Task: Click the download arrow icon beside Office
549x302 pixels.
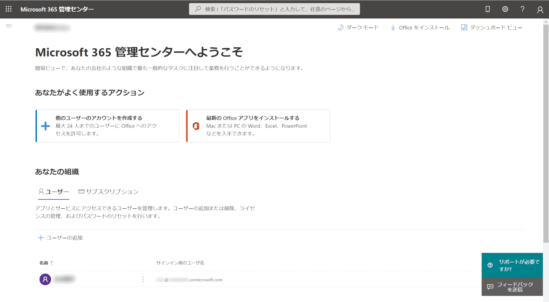Action: [393, 28]
